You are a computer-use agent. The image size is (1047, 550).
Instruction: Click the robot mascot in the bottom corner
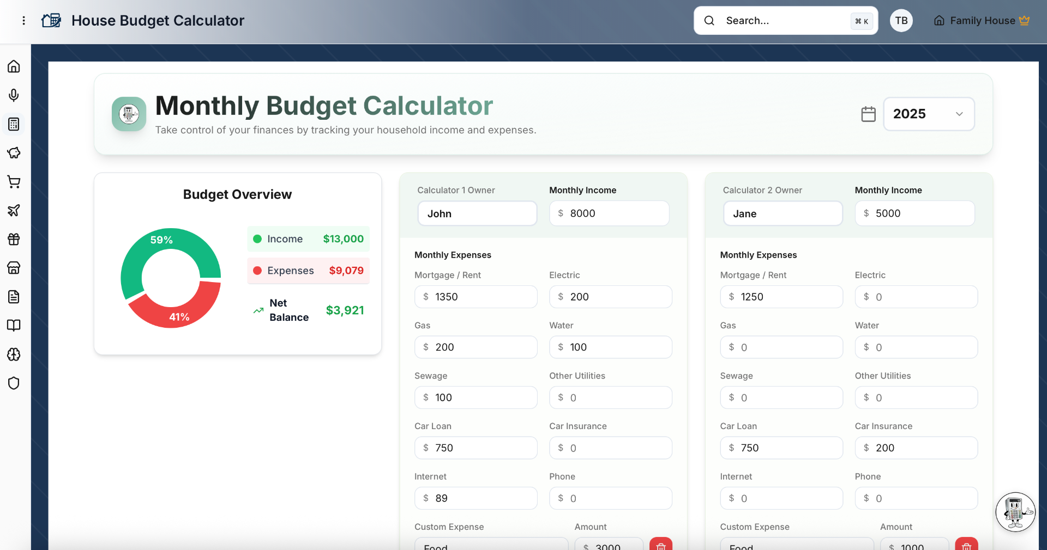pyautogui.click(x=1015, y=512)
